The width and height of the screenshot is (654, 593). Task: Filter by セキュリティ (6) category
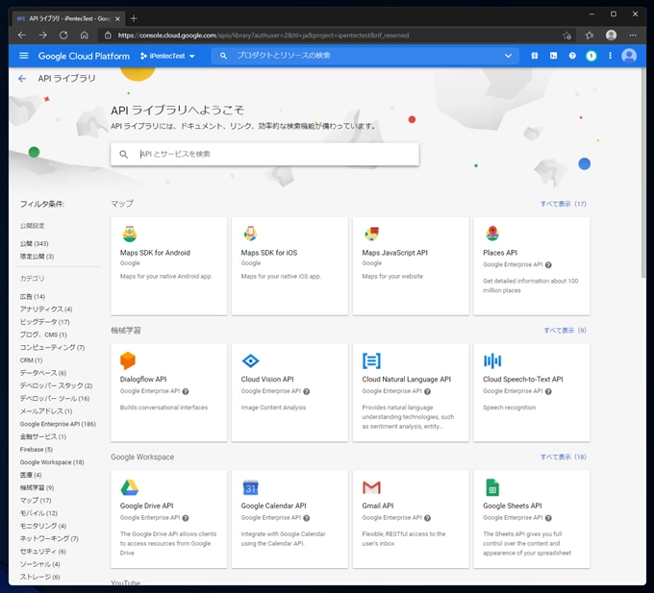[43, 552]
